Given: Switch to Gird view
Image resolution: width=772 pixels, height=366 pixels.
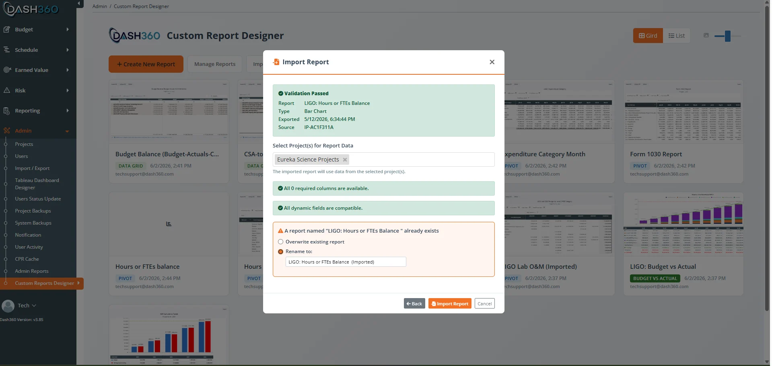Looking at the screenshot, I should pos(648,36).
